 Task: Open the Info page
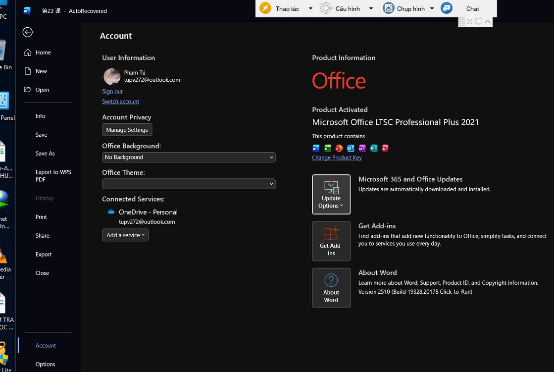(40, 116)
